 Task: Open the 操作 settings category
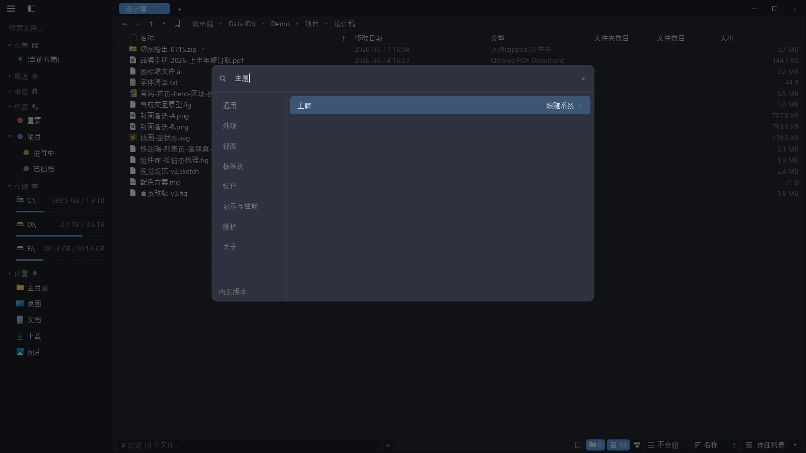[x=230, y=186]
